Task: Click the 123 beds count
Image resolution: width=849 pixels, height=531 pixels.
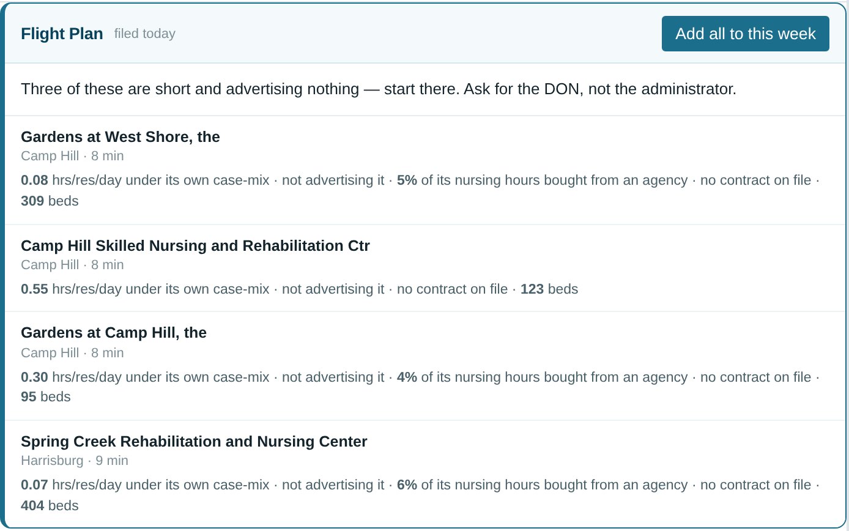Action: tap(549, 289)
